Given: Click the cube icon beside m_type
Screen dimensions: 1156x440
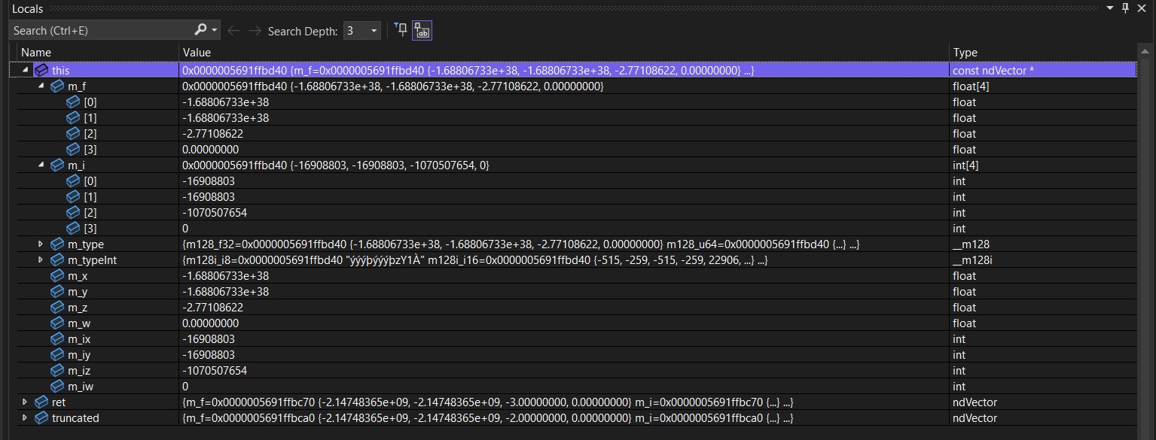Looking at the screenshot, I should [x=57, y=244].
